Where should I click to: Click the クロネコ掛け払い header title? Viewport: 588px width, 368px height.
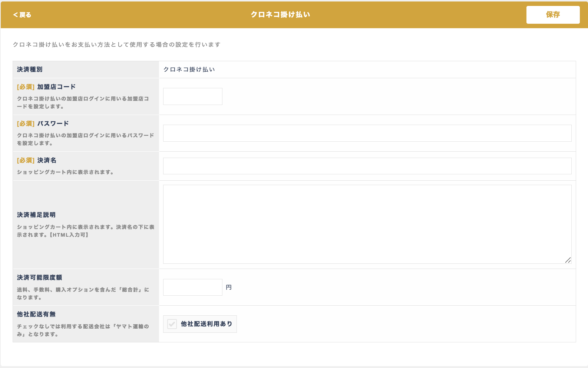(x=280, y=14)
